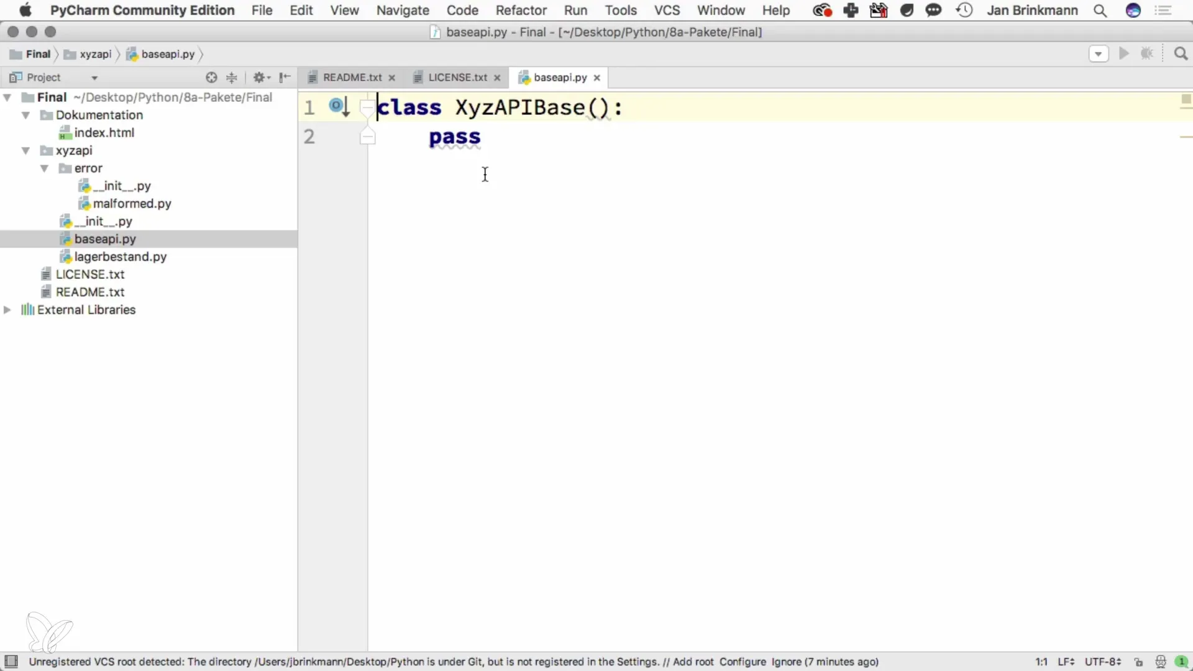Click the Search Everywhere magnifier icon

pos(1181,54)
